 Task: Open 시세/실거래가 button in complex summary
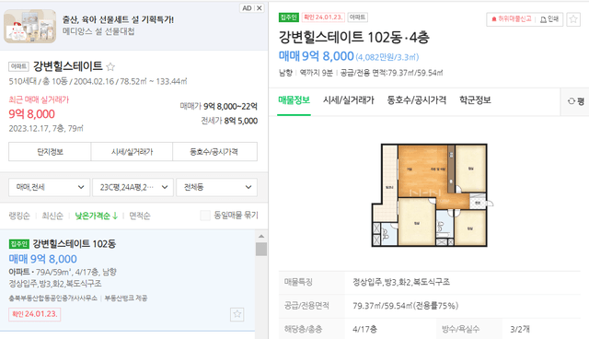coord(132,152)
